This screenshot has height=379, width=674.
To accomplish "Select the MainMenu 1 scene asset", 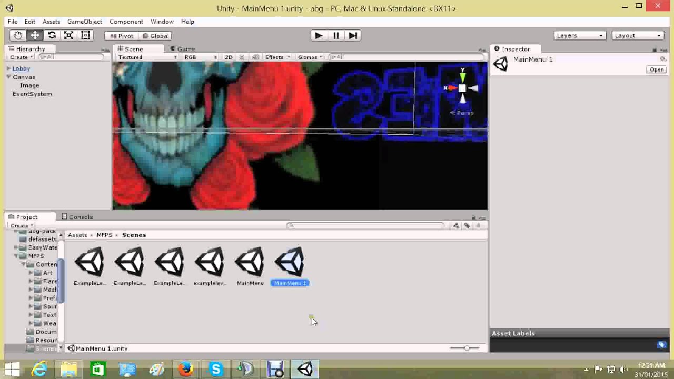I will tap(290, 266).
